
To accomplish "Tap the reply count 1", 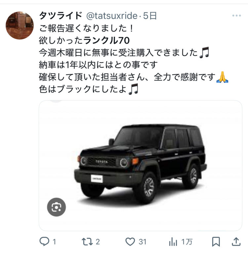I will (x=54, y=242).
